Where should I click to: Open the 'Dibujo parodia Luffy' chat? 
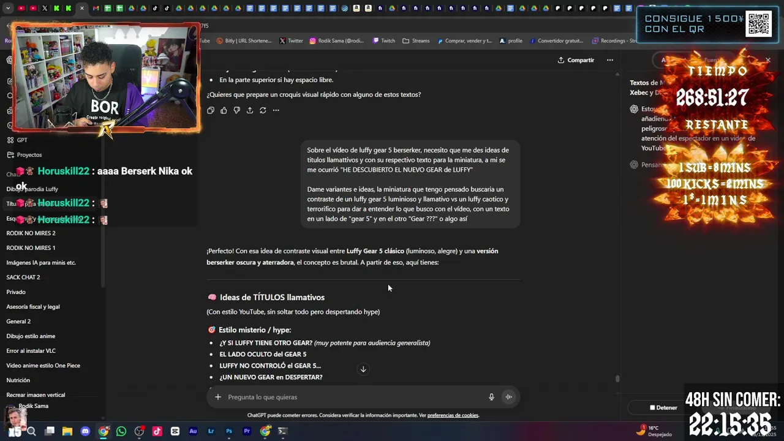point(32,189)
